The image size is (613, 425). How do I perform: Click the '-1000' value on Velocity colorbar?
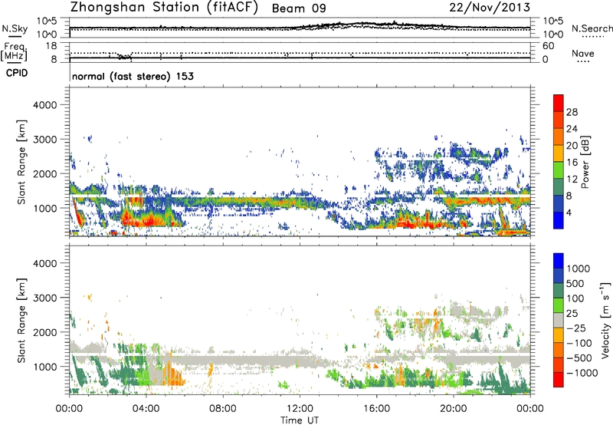click(x=582, y=373)
